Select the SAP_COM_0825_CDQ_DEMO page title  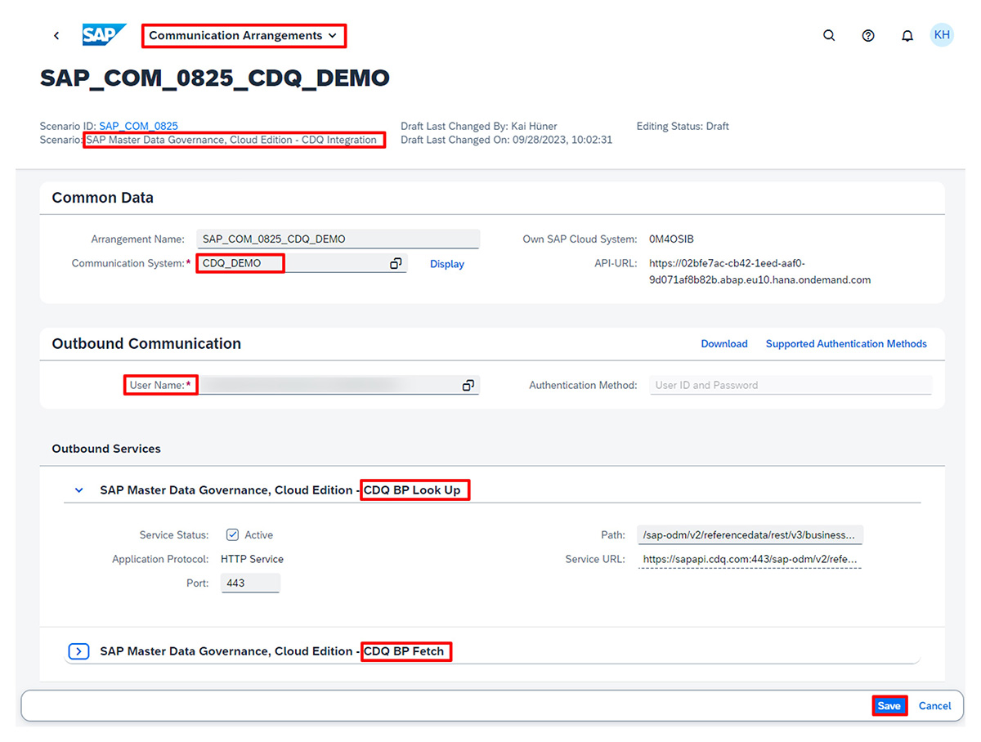point(215,78)
